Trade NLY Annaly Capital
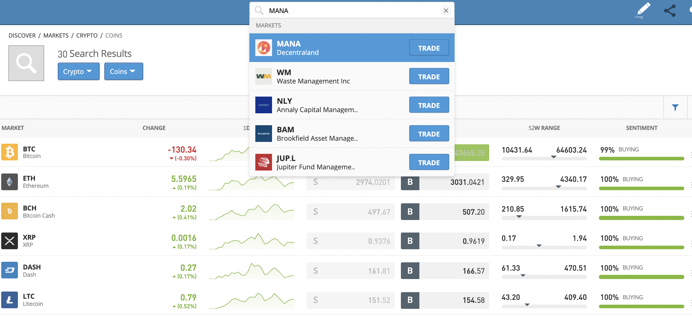Screen dimensions: 692x316 [429, 105]
